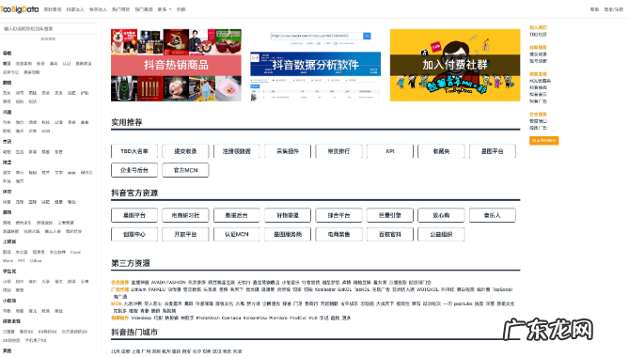This screenshot has width=629, height=357.
Task: Click the TBD大名单 button
Action: click(134, 151)
